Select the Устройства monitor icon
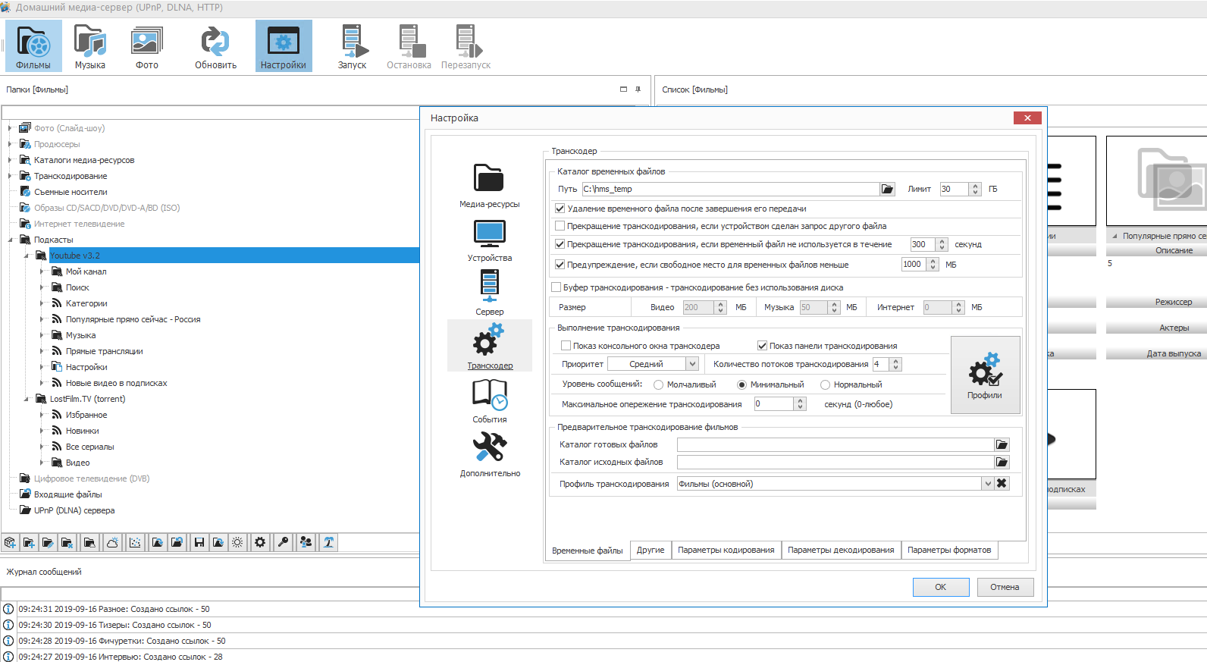 [489, 239]
